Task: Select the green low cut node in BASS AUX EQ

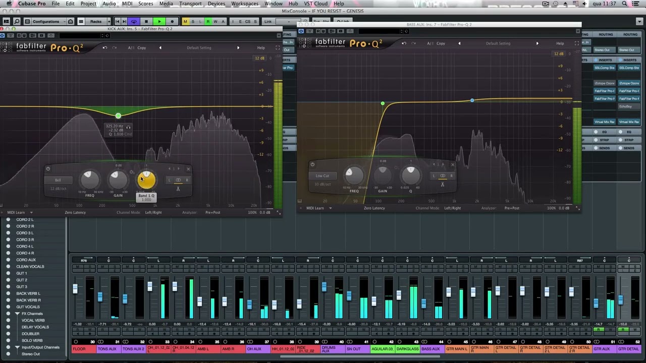Action: [x=383, y=103]
